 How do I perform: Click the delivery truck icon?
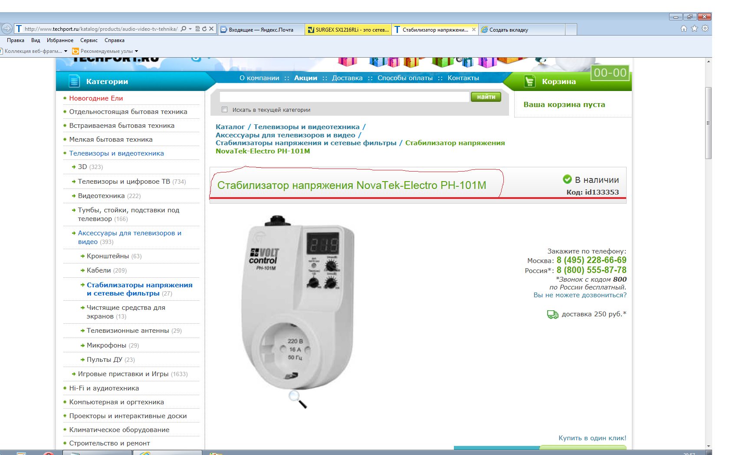[x=552, y=315]
